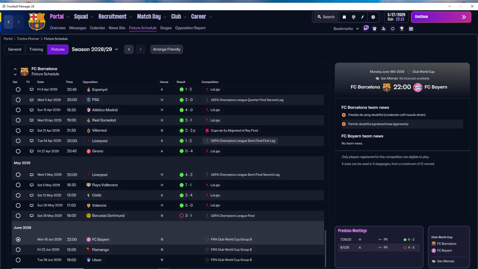The image size is (478, 269).
Task: Select the Ulsan fixture radio button
Action: (x=18, y=260)
